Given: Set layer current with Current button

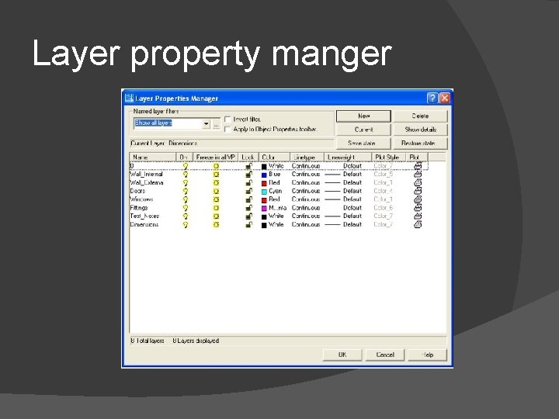Looking at the screenshot, I should (x=363, y=130).
